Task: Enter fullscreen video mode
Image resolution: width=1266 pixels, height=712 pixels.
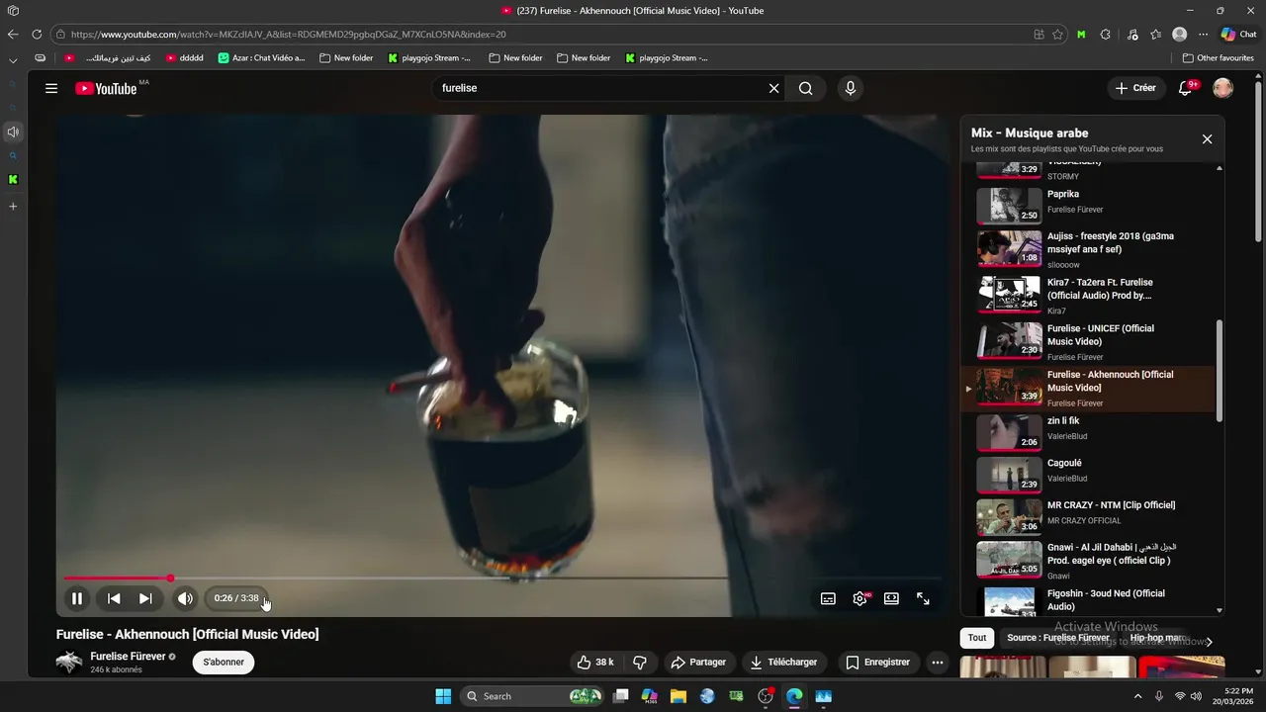Action: 923,598
